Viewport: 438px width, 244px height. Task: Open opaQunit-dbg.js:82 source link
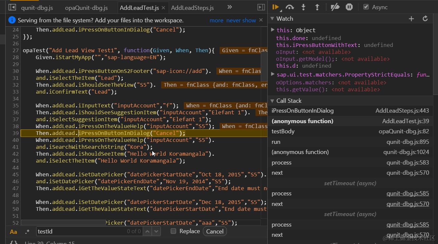[x=404, y=132]
